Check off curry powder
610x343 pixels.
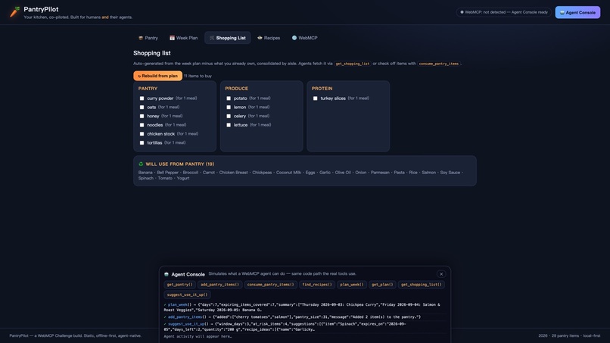click(142, 98)
